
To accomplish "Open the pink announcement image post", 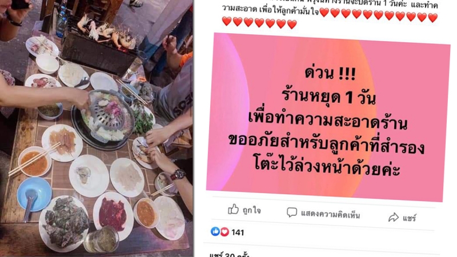I will [328, 117].
